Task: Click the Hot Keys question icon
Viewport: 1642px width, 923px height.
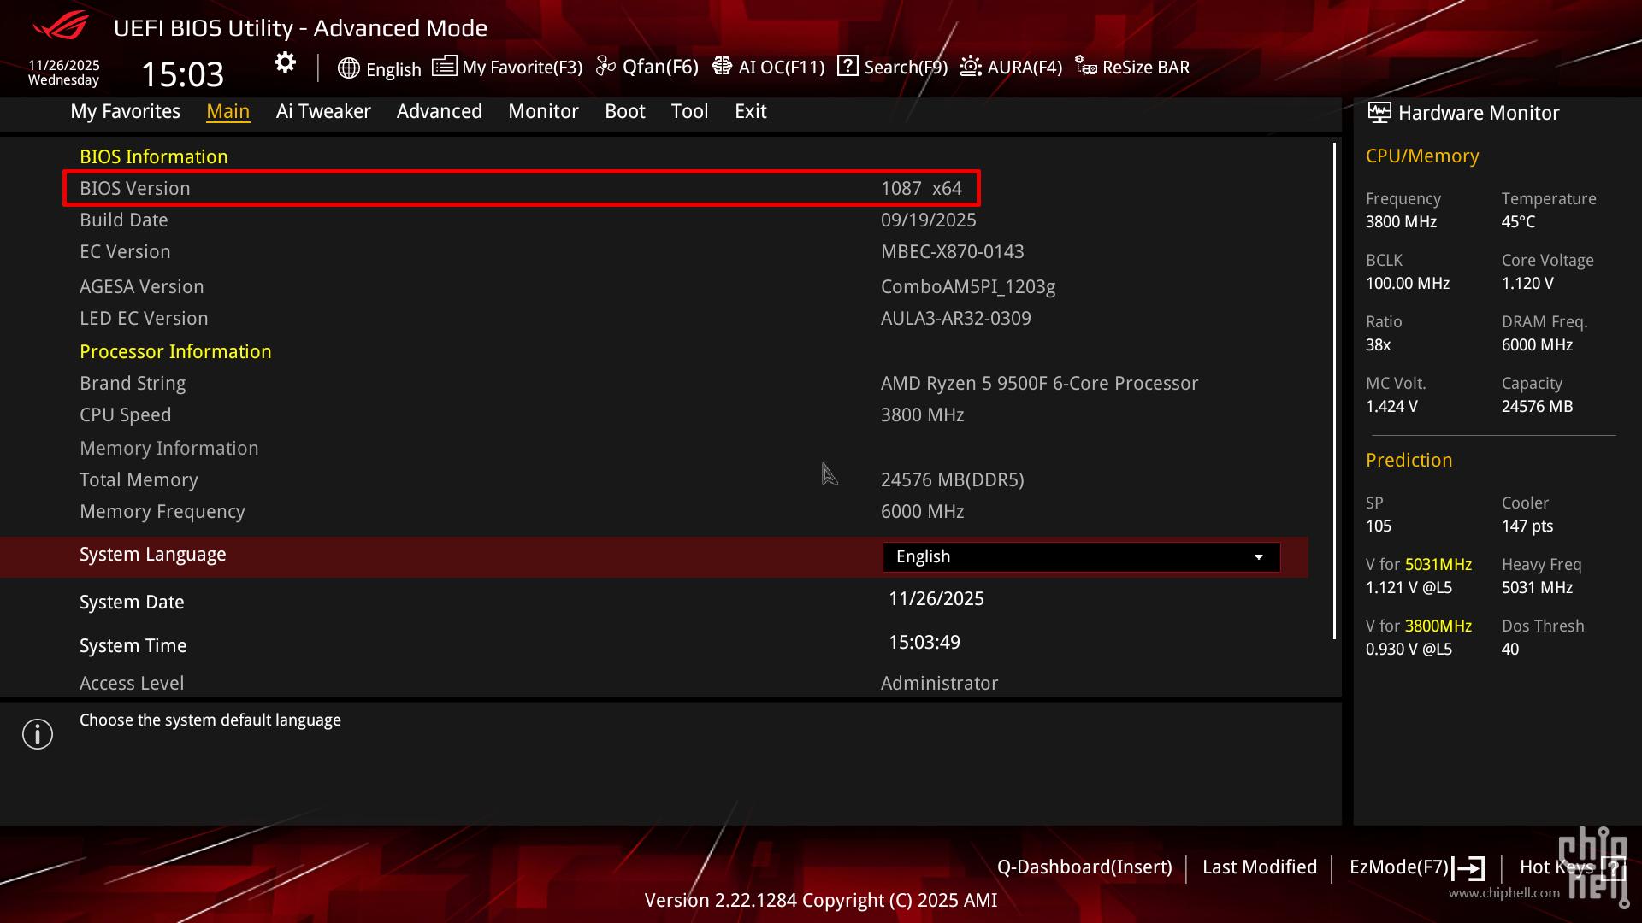Action: (1613, 869)
